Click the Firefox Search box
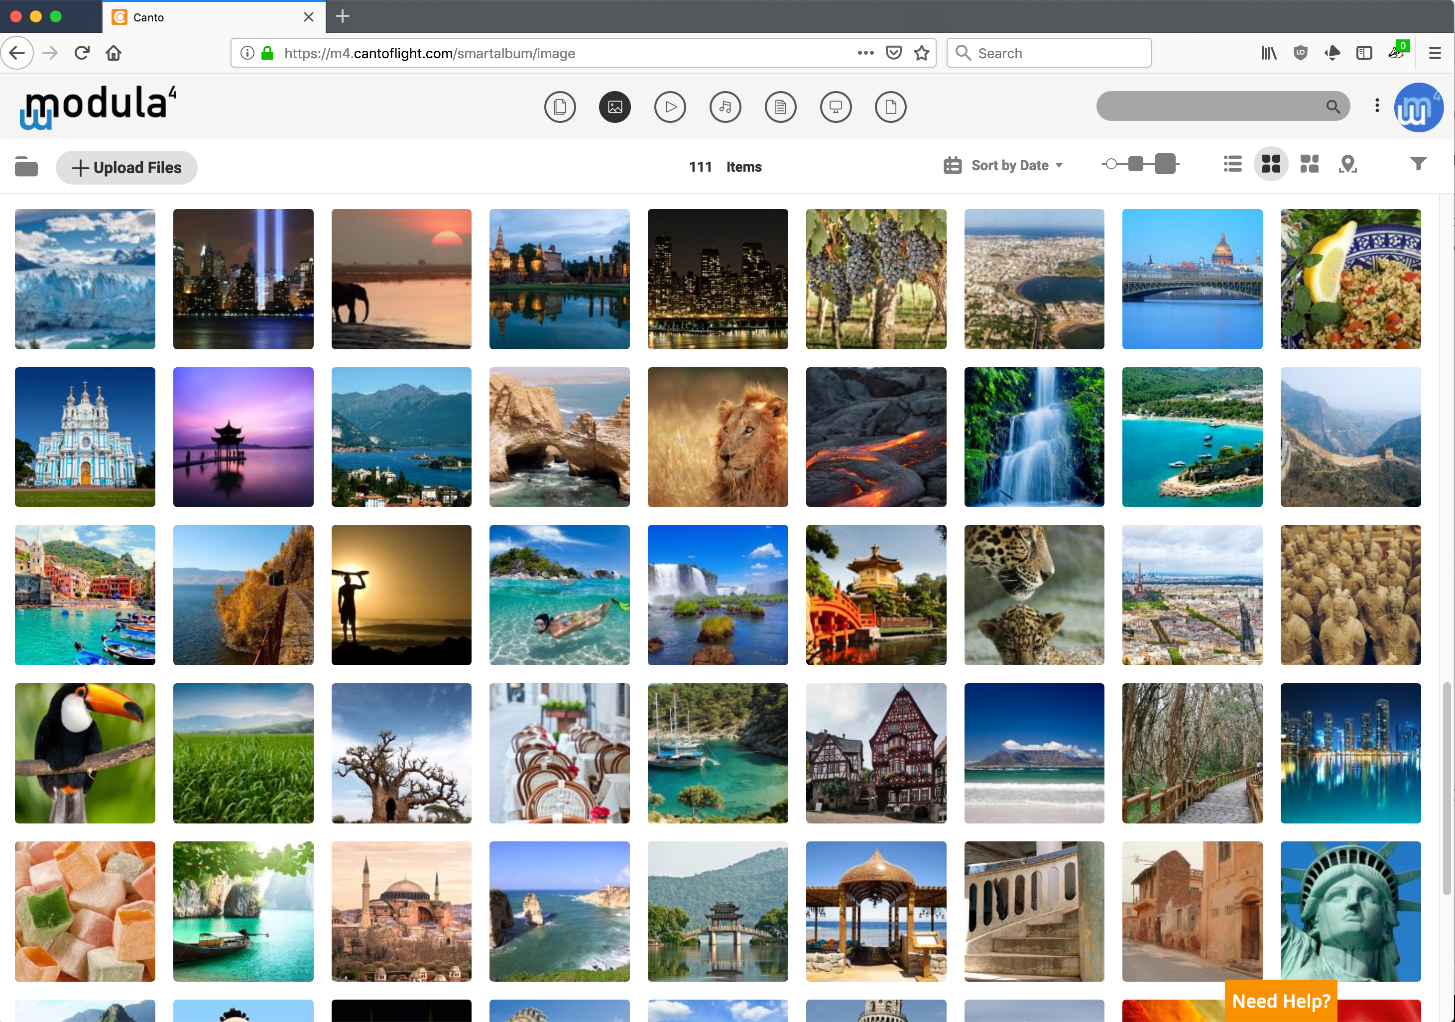The height and width of the screenshot is (1022, 1455). (x=1049, y=53)
